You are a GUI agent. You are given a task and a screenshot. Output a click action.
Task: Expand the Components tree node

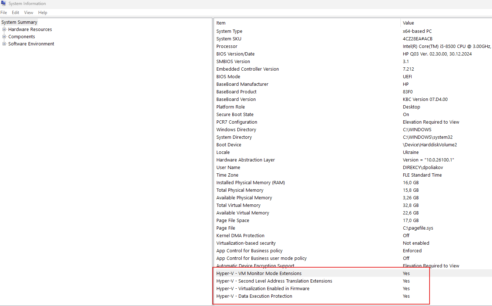[4, 36]
